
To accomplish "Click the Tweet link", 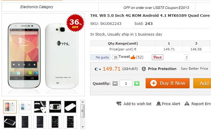I will point(124,57).
